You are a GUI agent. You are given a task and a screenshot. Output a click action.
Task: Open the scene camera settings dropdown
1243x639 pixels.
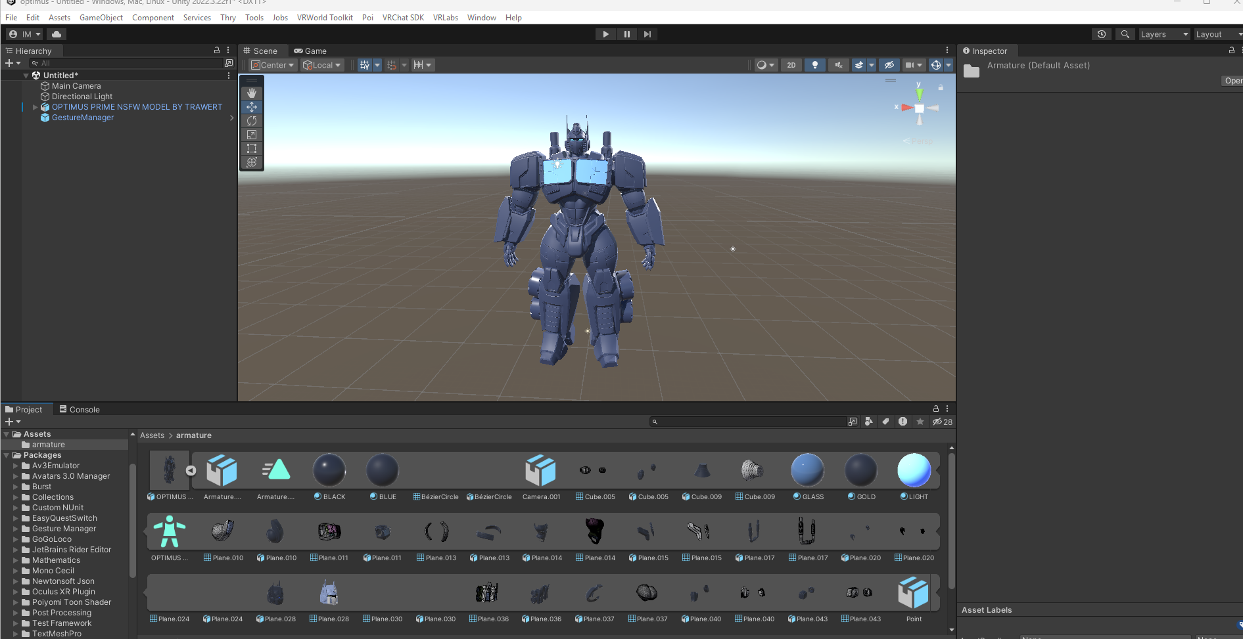tap(914, 65)
